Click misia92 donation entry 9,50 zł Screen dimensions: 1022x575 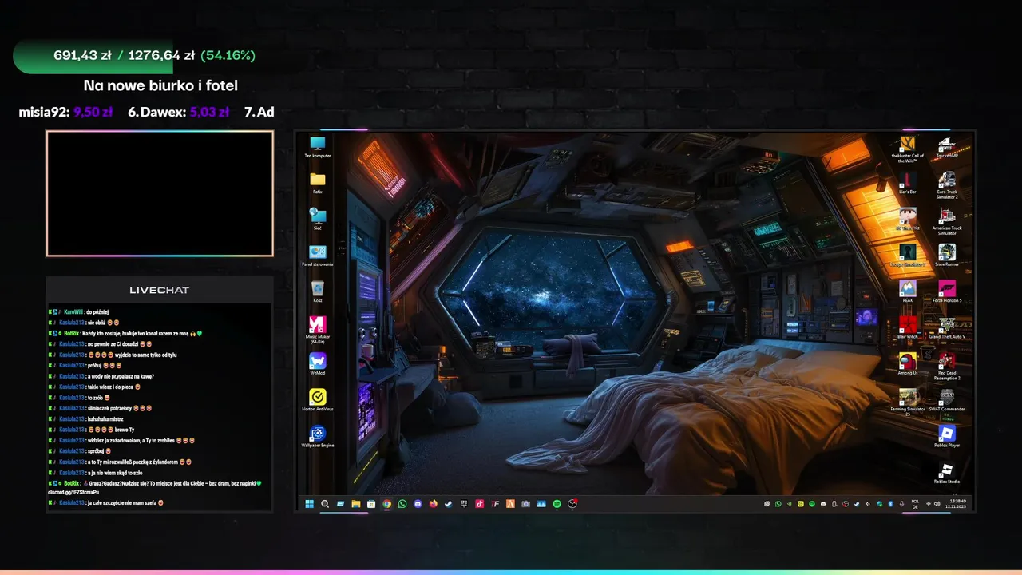(65, 112)
